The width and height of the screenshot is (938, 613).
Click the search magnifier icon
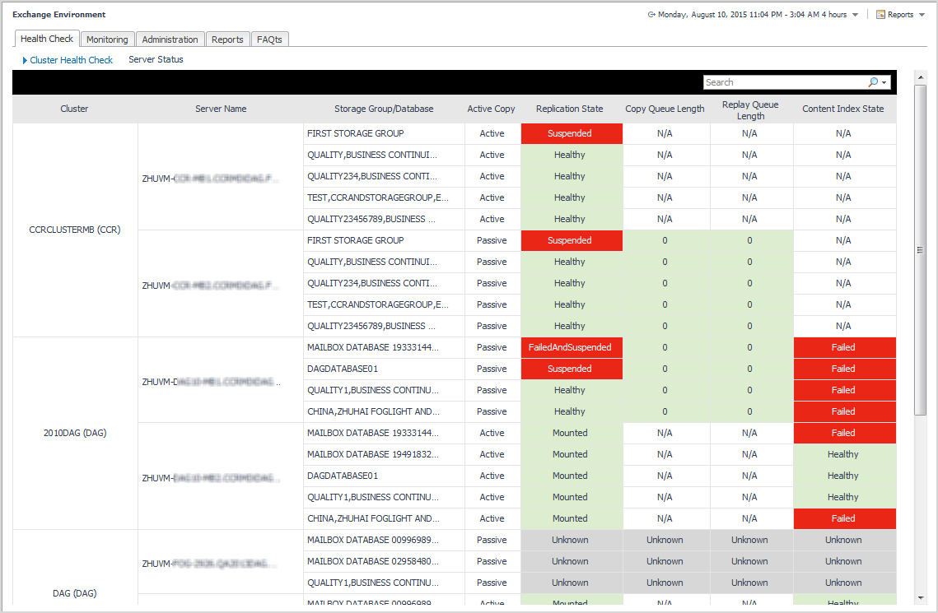point(873,82)
